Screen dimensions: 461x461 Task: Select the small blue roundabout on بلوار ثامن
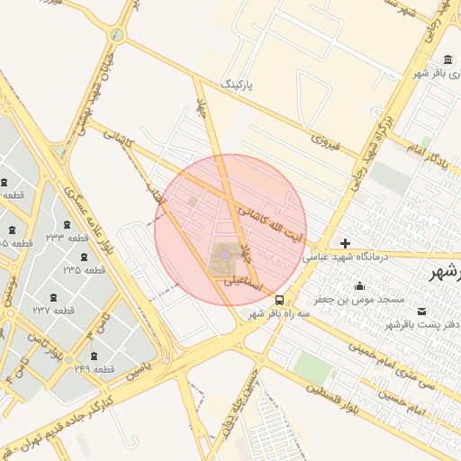pos(69,359)
